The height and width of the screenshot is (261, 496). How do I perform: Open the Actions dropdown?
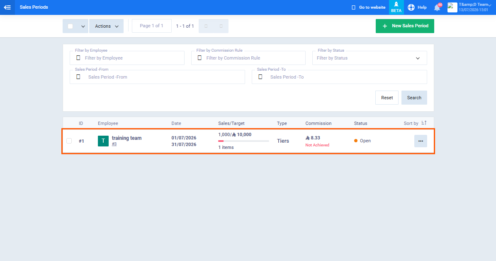tap(106, 26)
